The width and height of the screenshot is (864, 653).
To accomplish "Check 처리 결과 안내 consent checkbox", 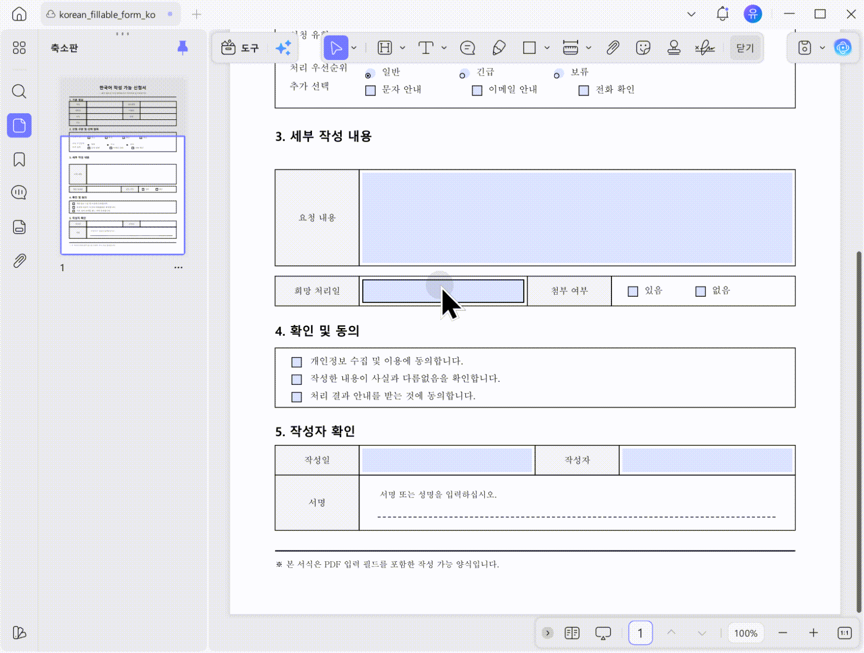I will (297, 397).
